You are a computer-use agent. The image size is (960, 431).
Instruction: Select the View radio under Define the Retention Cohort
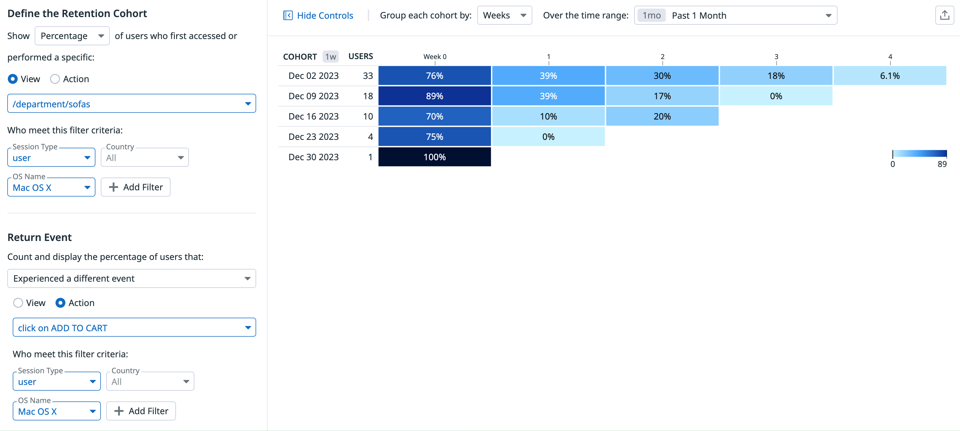13,79
